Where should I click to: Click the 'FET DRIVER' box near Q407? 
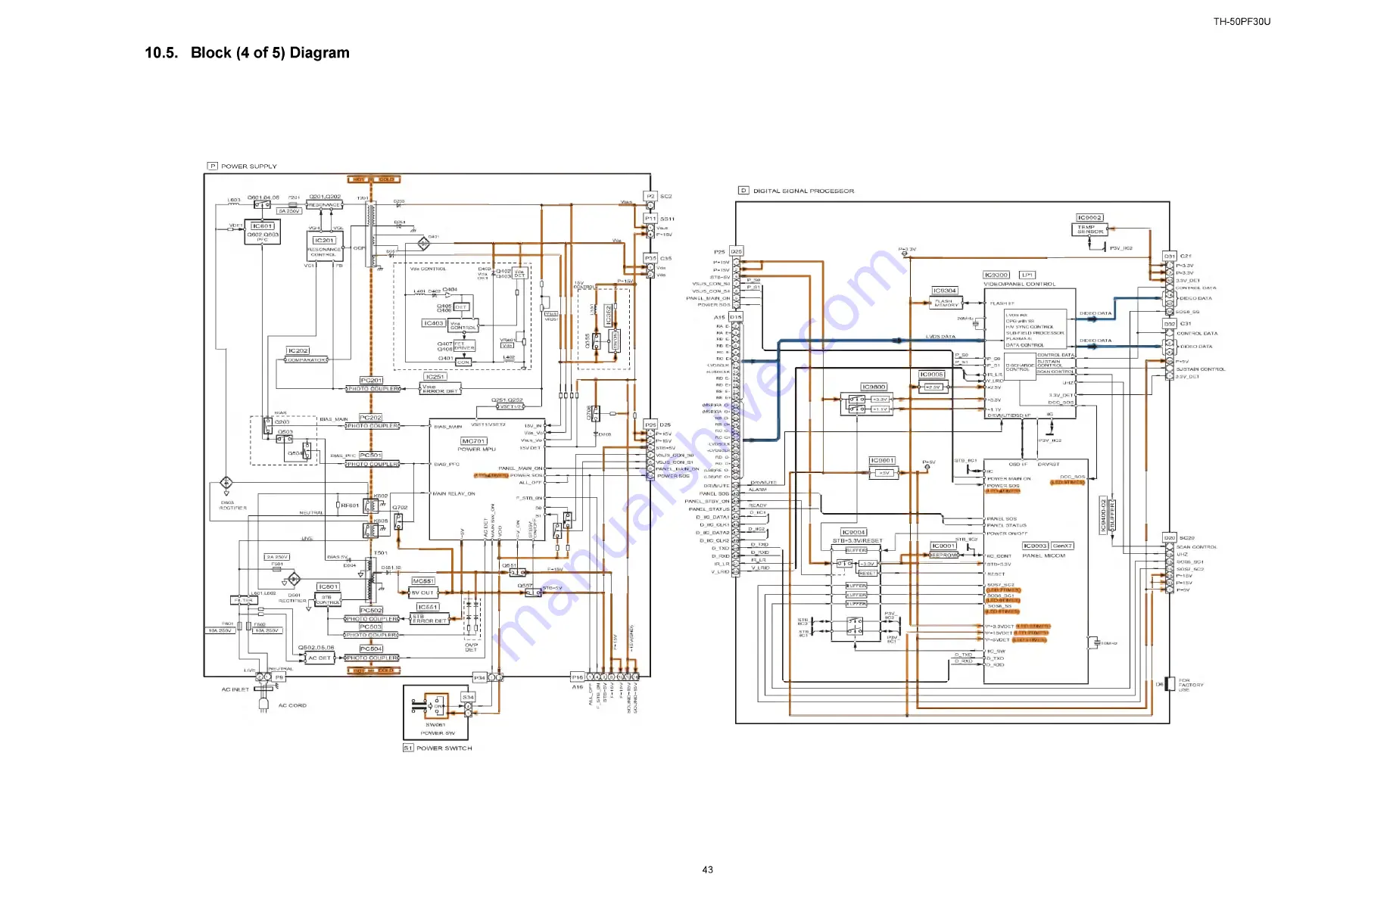pyautogui.click(x=465, y=346)
